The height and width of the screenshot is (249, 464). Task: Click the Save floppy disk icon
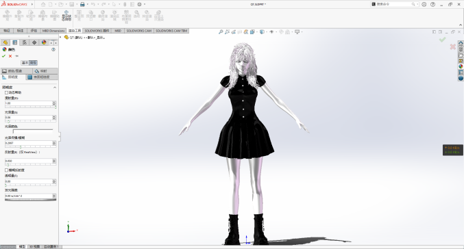pos(71,4)
